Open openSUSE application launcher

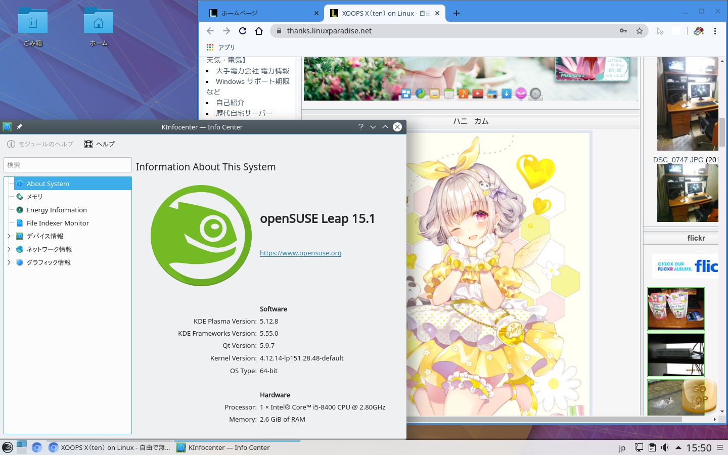[x=8, y=447]
